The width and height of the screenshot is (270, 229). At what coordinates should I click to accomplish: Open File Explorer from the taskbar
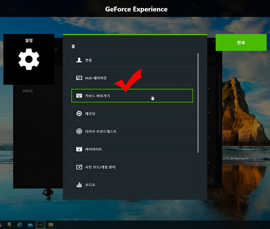[51, 225]
